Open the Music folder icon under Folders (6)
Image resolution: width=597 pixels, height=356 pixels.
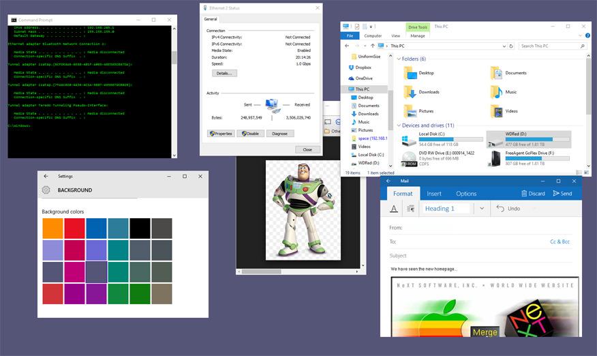(497, 92)
